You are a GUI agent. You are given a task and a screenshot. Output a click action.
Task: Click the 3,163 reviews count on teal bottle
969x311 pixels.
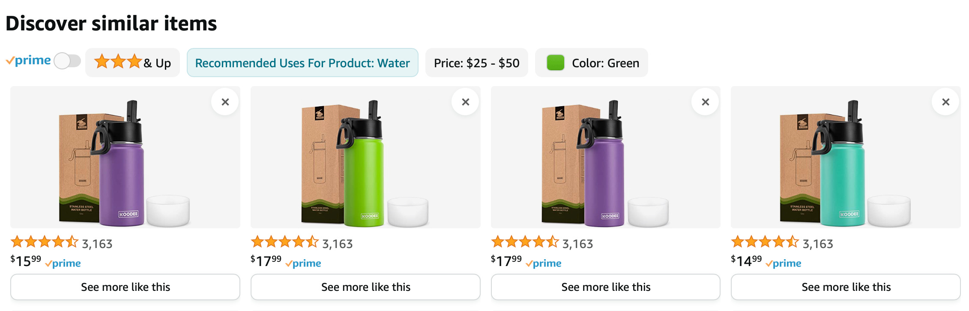pos(818,244)
